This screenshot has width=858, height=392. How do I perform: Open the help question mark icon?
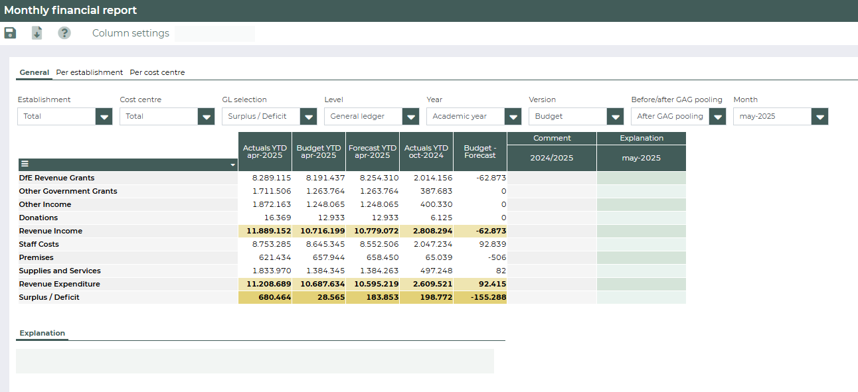coord(64,33)
